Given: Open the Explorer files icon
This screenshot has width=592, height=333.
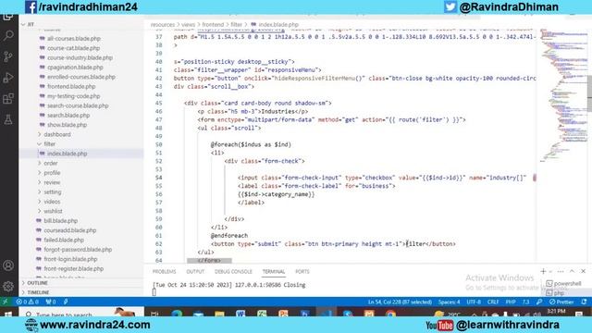Looking at the screenshot, I should point(8,18).
